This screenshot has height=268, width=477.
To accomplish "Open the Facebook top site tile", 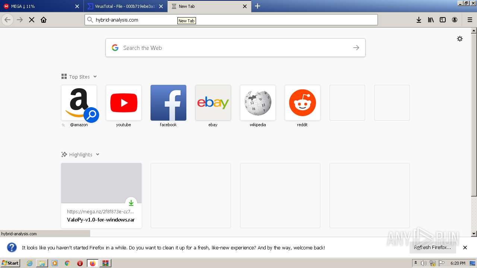I will (168, 103).
